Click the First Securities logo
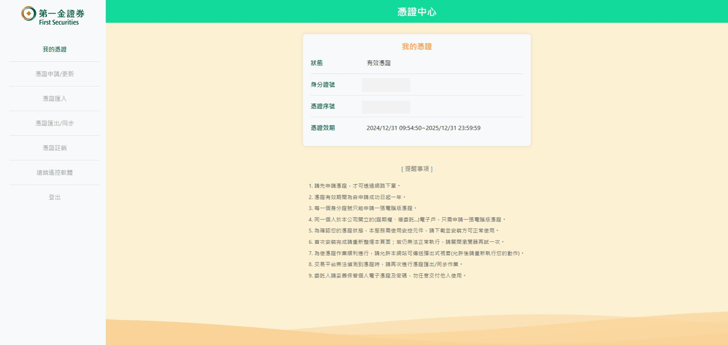Image resolution: width=728 pixels, height=345 pixels. click(53, 16)
